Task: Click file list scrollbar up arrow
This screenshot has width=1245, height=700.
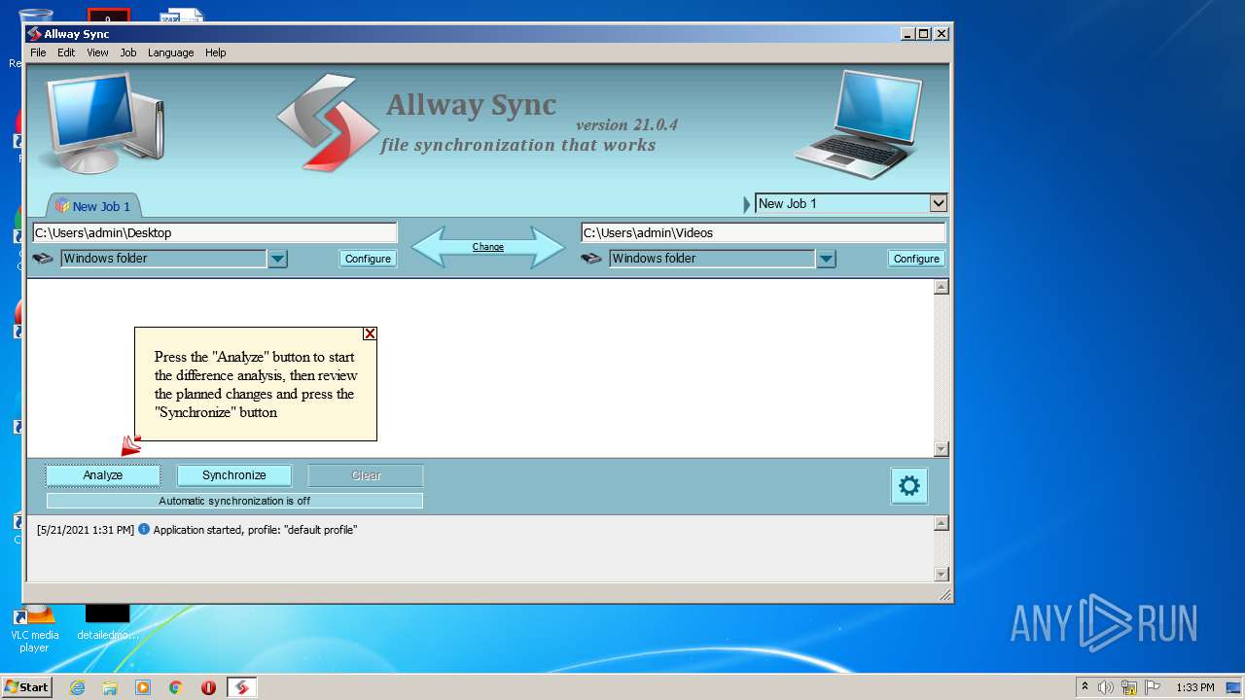Action: 941,287
